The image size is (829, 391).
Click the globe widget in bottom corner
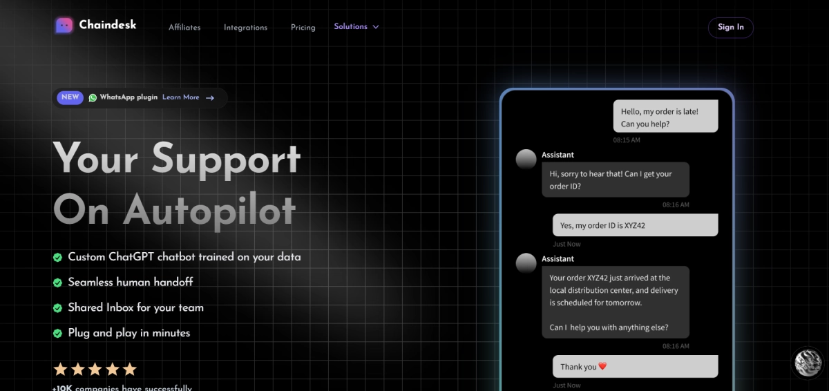pos(807,363)
